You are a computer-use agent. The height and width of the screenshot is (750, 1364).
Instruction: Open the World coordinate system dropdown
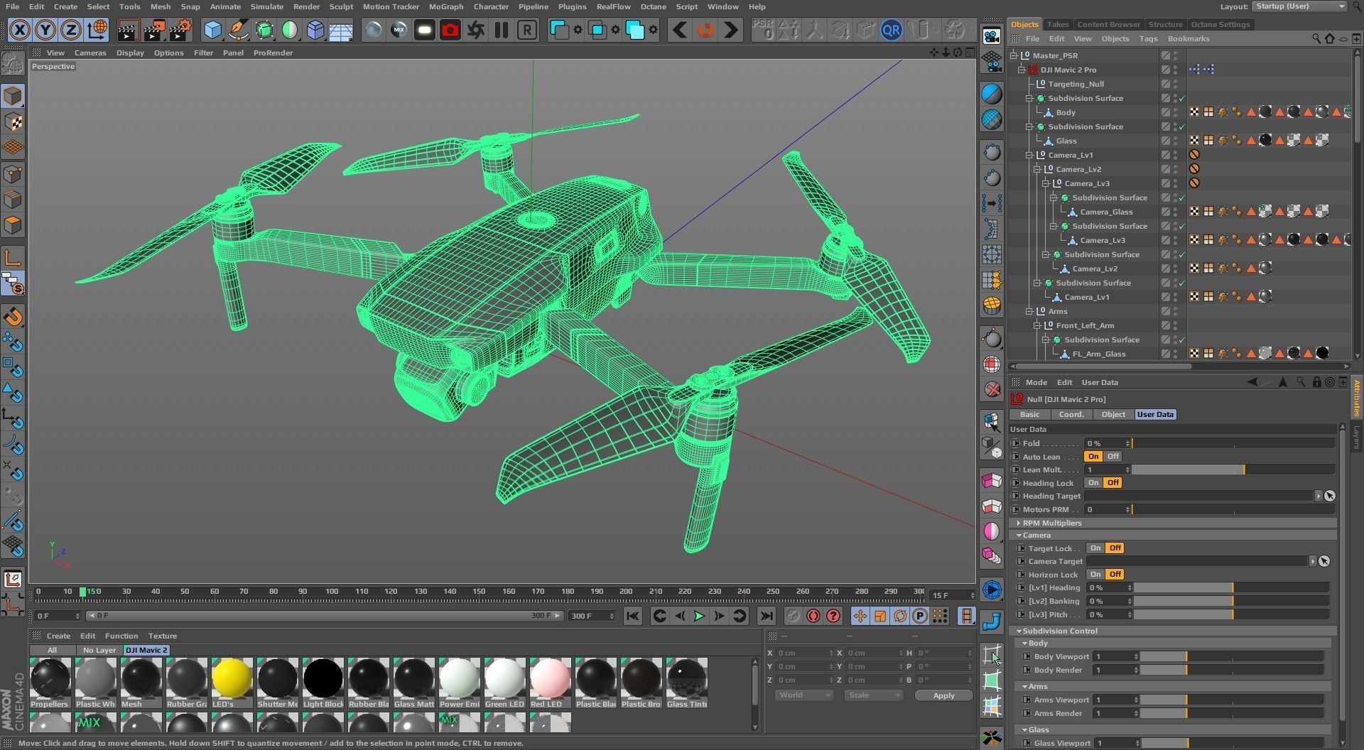tap(803, 695)
